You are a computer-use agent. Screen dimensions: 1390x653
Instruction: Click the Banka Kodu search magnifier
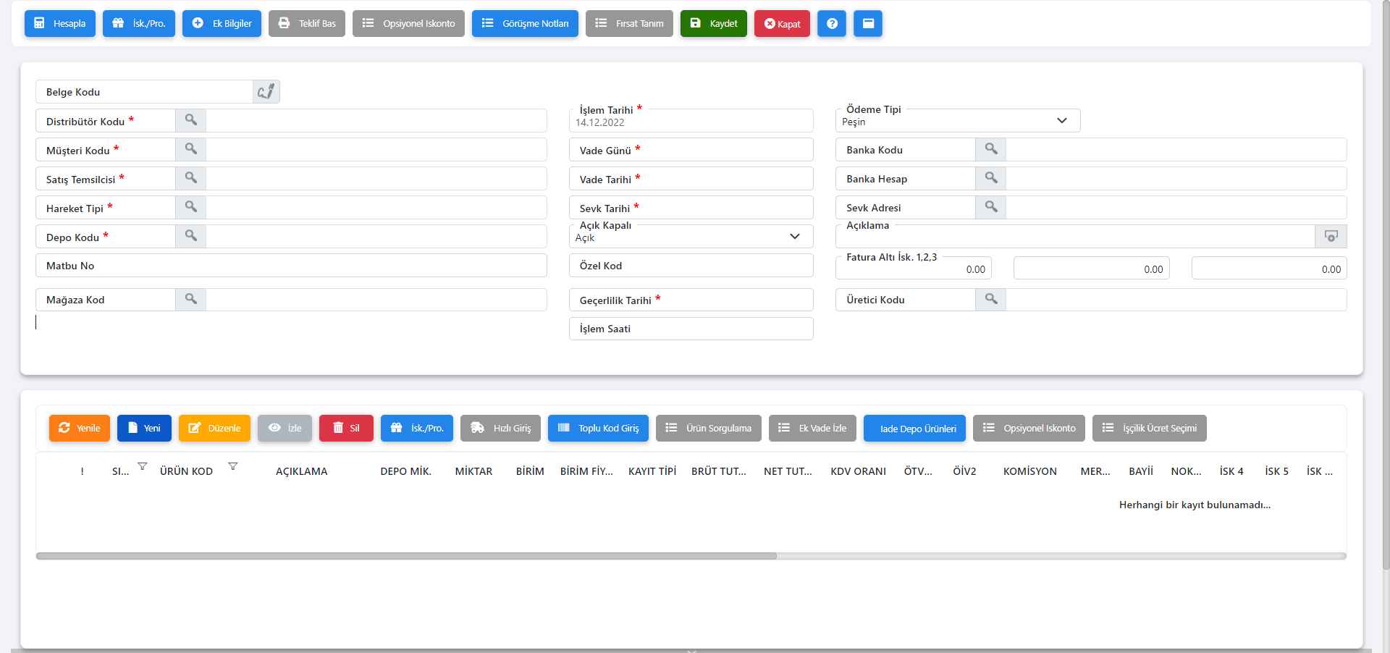[x=991, y=149]
